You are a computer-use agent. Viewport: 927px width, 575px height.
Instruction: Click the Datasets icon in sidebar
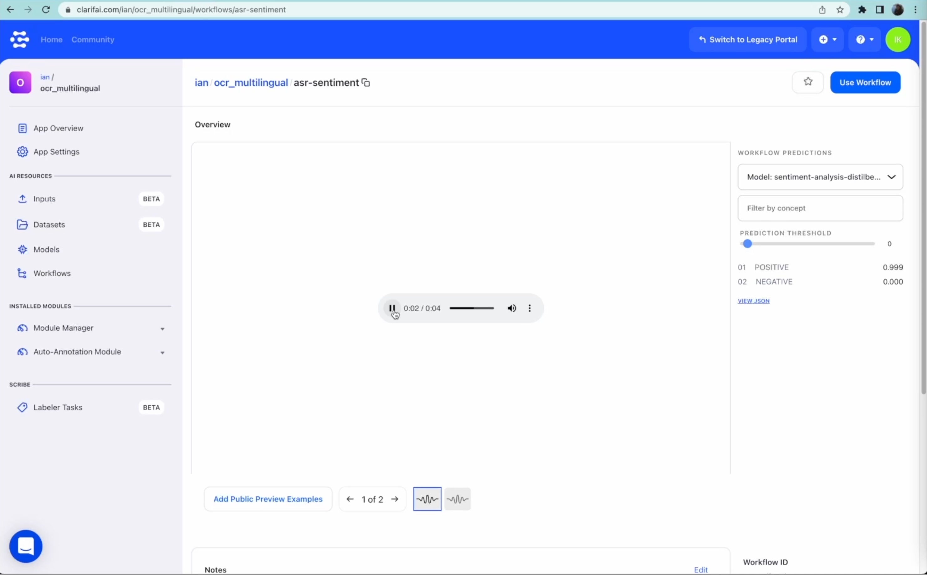point(22,224)
